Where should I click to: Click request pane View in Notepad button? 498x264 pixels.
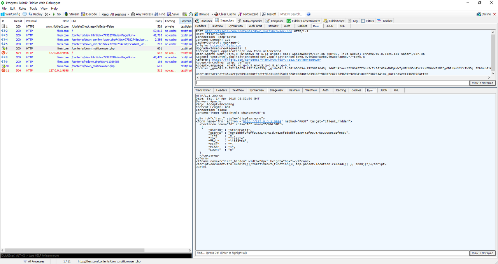(x=483, y=83)
